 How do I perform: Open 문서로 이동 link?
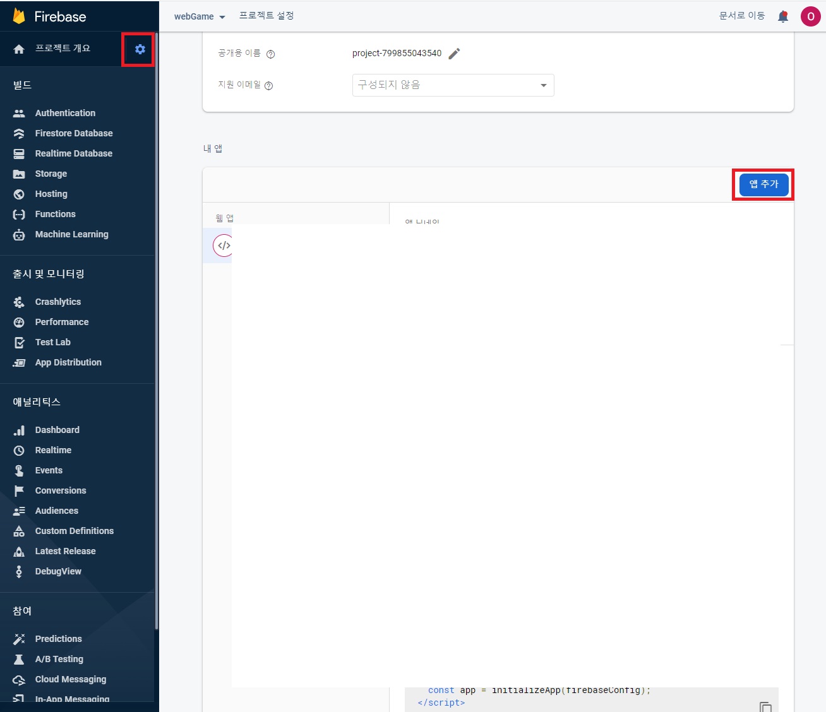tap(742, 16)
